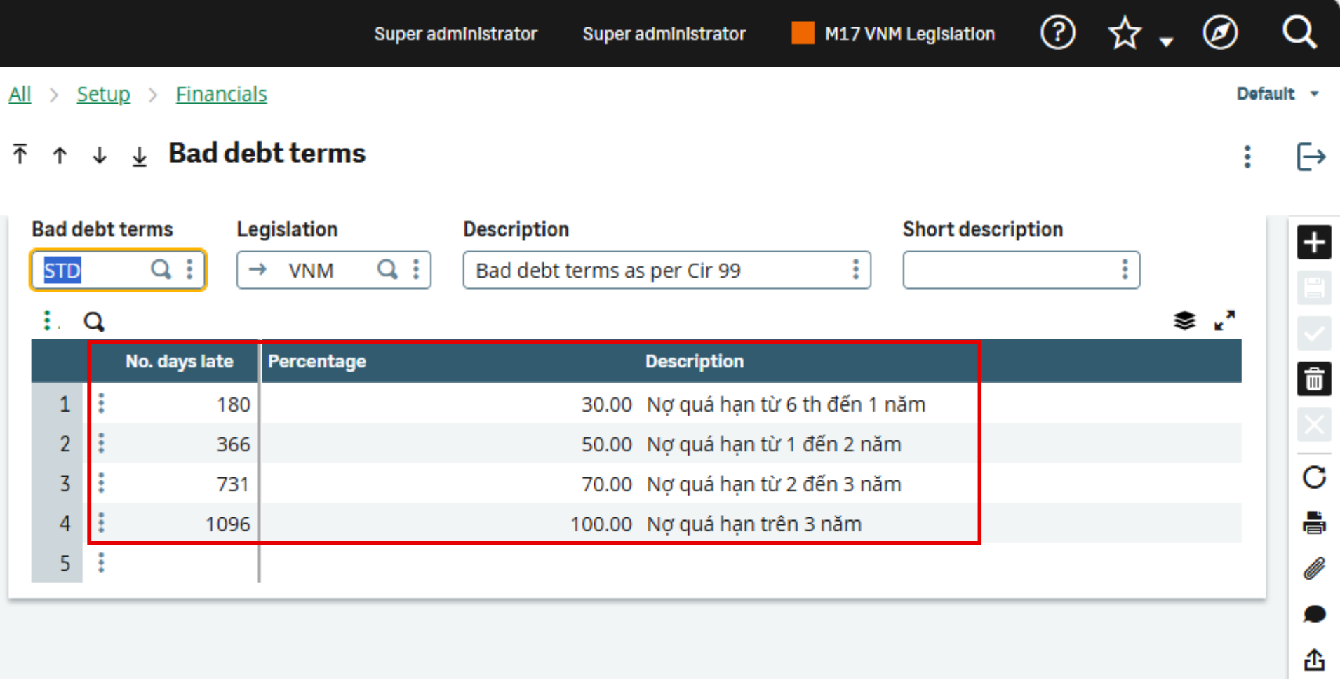Open the help question mark icon
Image resolution: width=1340 pixels, height=680 pixels.
point(1057,33)
